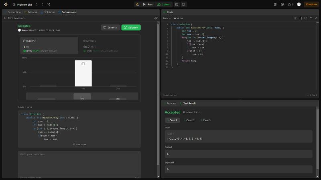Select Case 3 test case
Screen dimensions: 321x180
coord(206,120)
